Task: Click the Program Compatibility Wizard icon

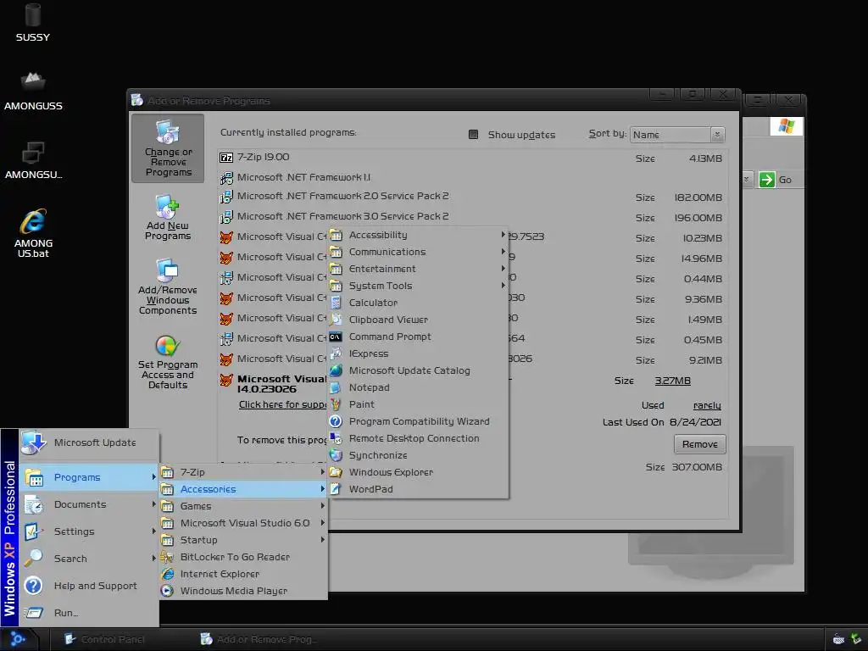Action: pyautogui.click(x=336, y=421)
